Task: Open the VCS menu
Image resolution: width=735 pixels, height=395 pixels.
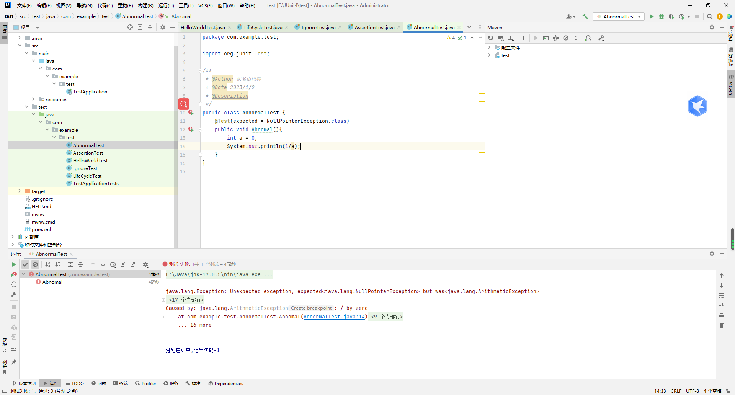Action: coord(205,5)
